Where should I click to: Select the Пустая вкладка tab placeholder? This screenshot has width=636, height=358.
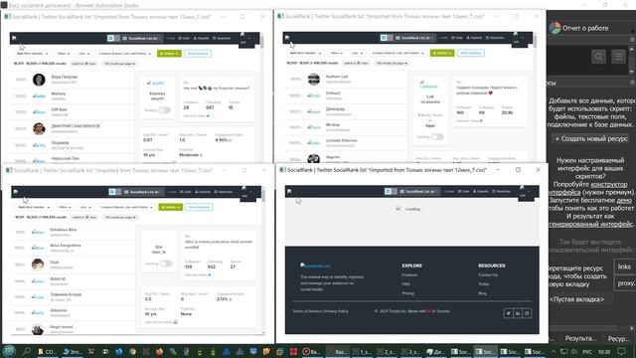tap(576, 299)
